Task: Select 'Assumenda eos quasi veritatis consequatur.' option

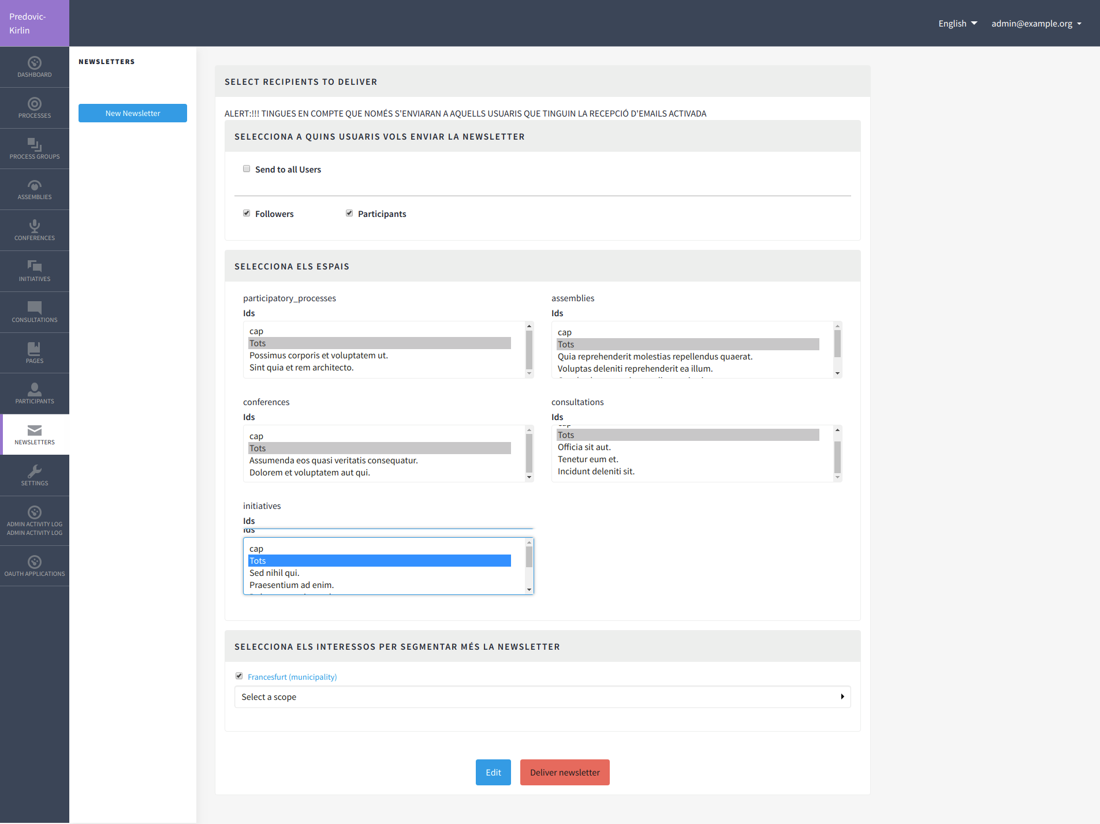Action: click(x=379, y=460)
